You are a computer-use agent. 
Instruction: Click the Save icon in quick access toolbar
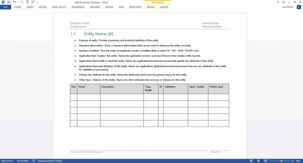[9, 2]
